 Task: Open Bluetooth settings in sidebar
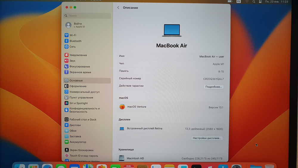tap(73, 41)
